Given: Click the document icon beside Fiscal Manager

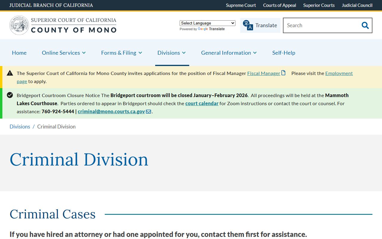Looking at the screenshot, I should tap(284, 73).
